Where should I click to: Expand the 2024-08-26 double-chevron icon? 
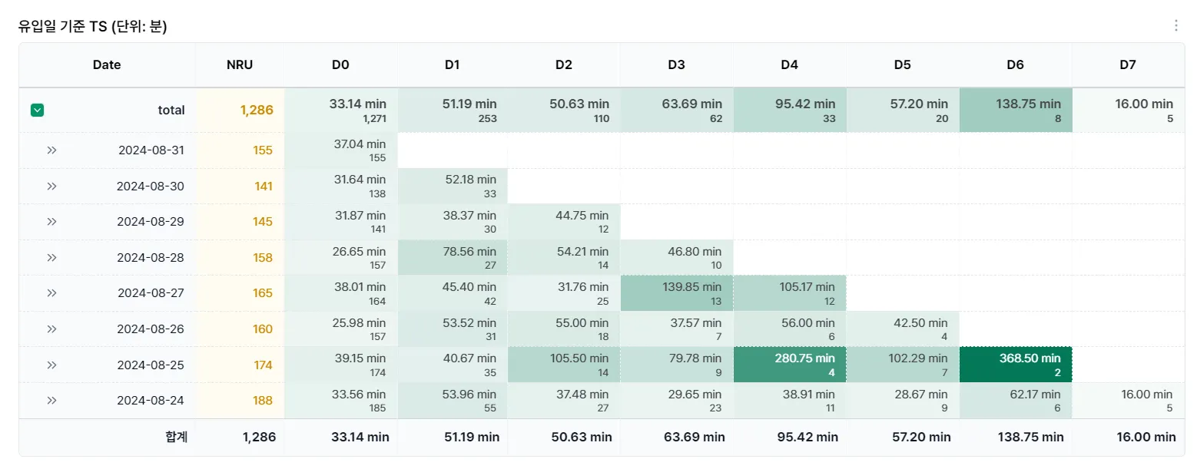[51, 329]
